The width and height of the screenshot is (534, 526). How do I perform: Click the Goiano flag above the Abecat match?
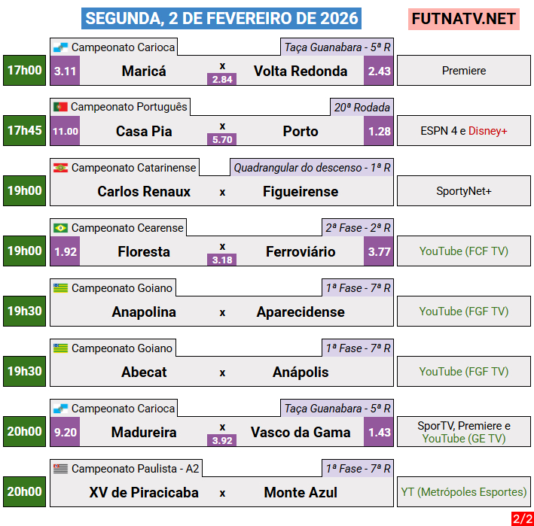click(60, 348)
